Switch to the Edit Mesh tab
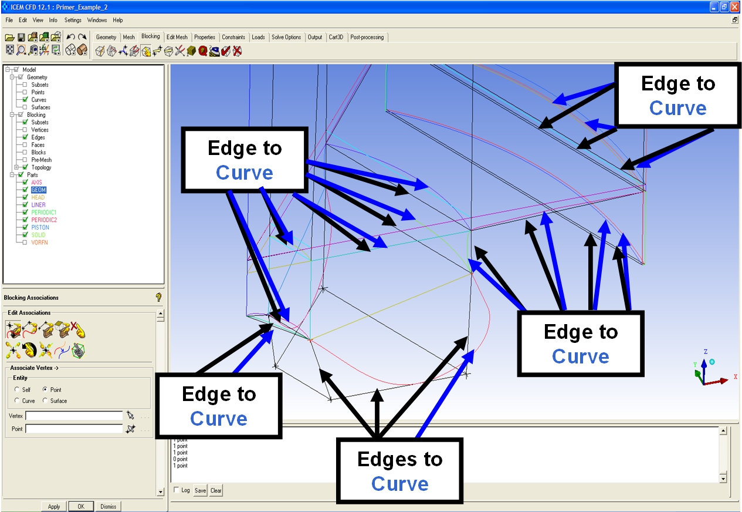Image resolution: width=742 pixels, height=512 pixels. tap(177, 37)
